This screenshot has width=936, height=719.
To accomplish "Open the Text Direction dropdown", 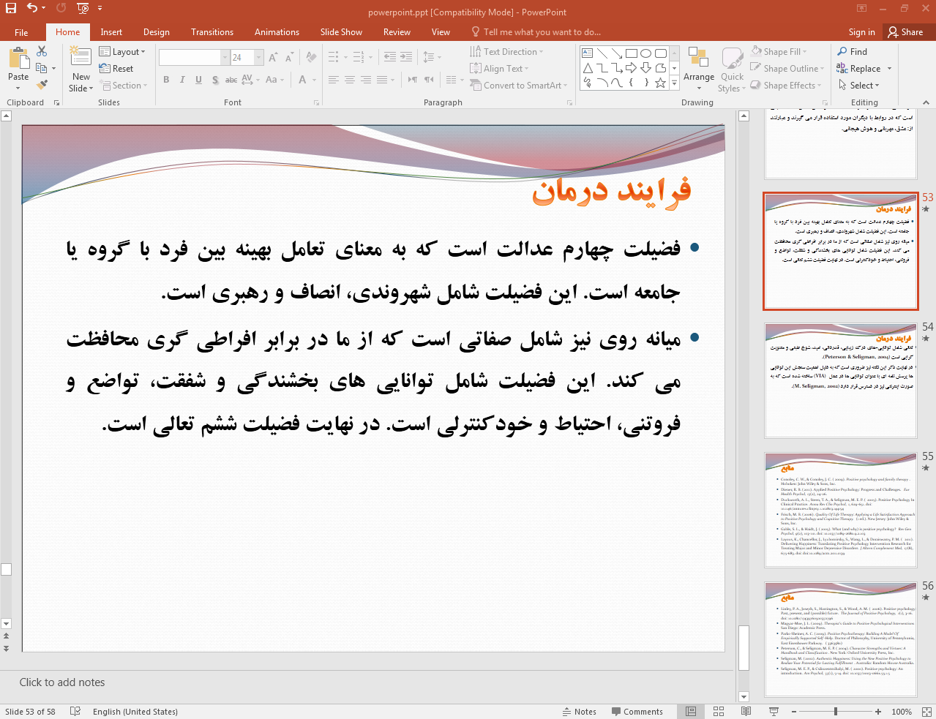I will coord(507,52).
